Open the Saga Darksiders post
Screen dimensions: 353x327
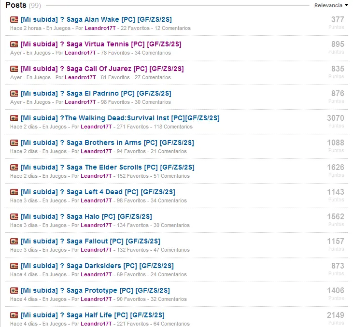click(x=97, y=266)
